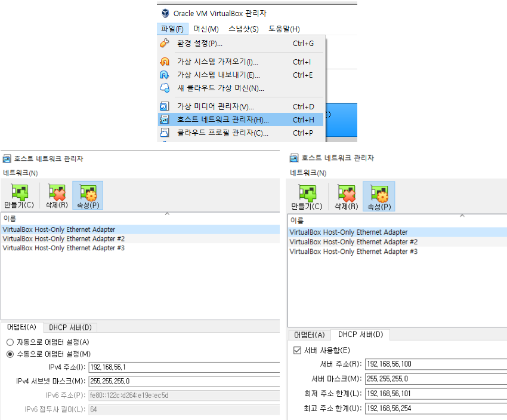The height and width of the screenshot is (420, 507).
Task: Switch to 어댑터(A) tab in right window
Action: pyautogui.click(x=310, y=335)
